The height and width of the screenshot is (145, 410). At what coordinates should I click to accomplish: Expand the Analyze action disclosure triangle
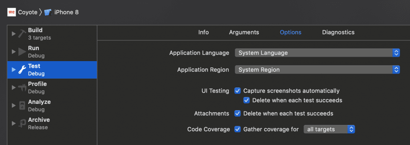(14, 105)
